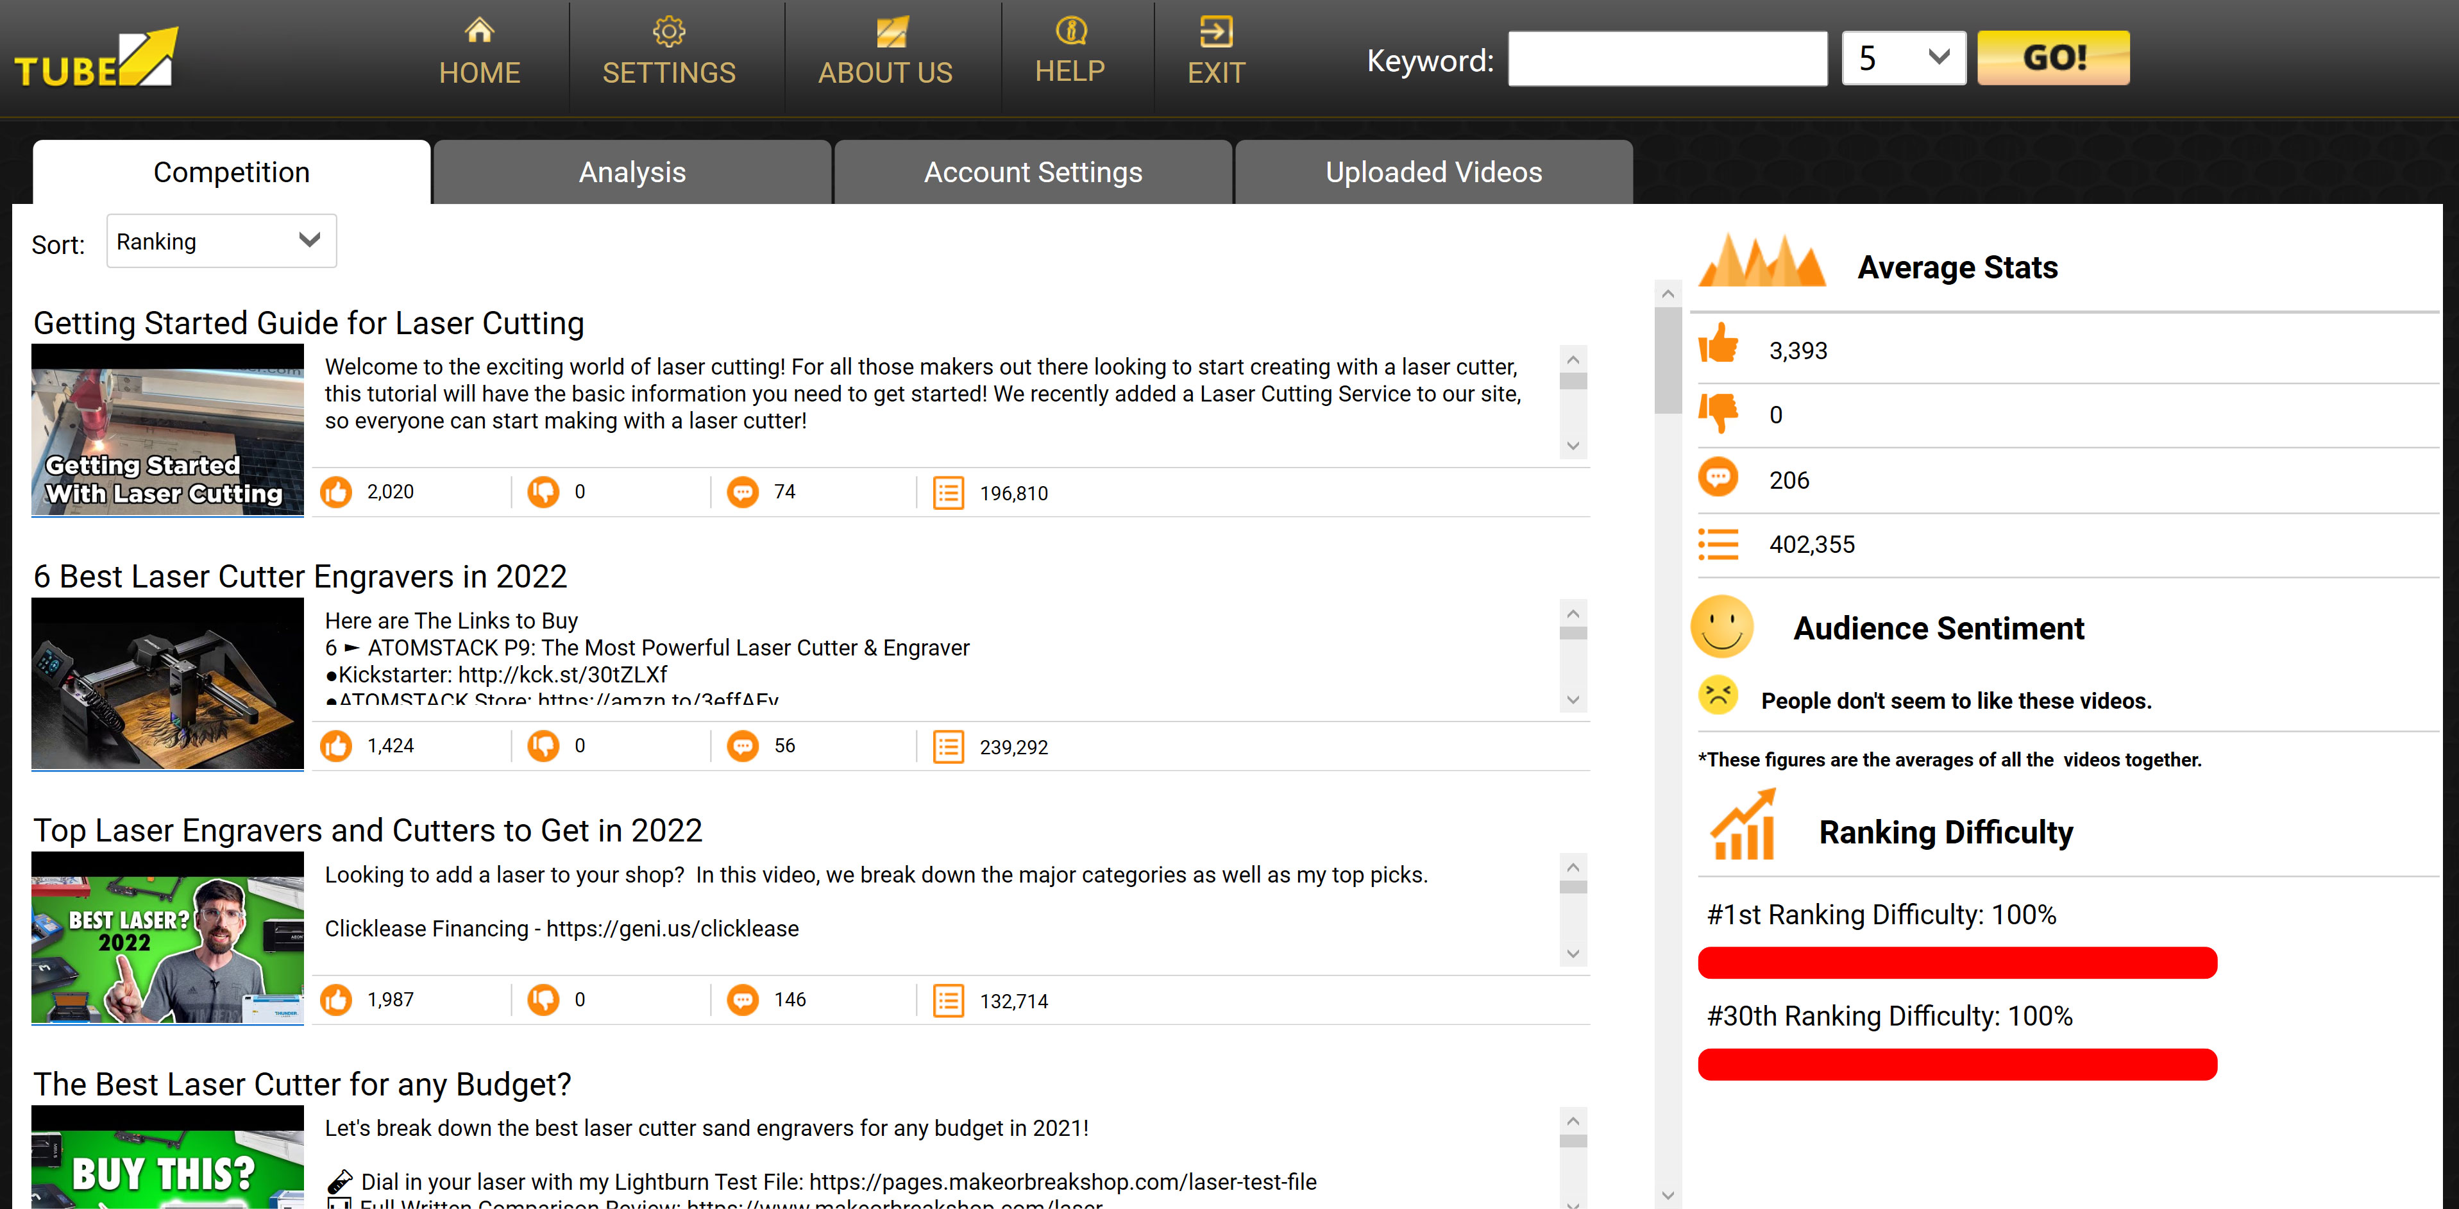Click the BUY THIS? thumbnail
This screenshot has height=1209, width=2459.
[x=168, y=1158]
